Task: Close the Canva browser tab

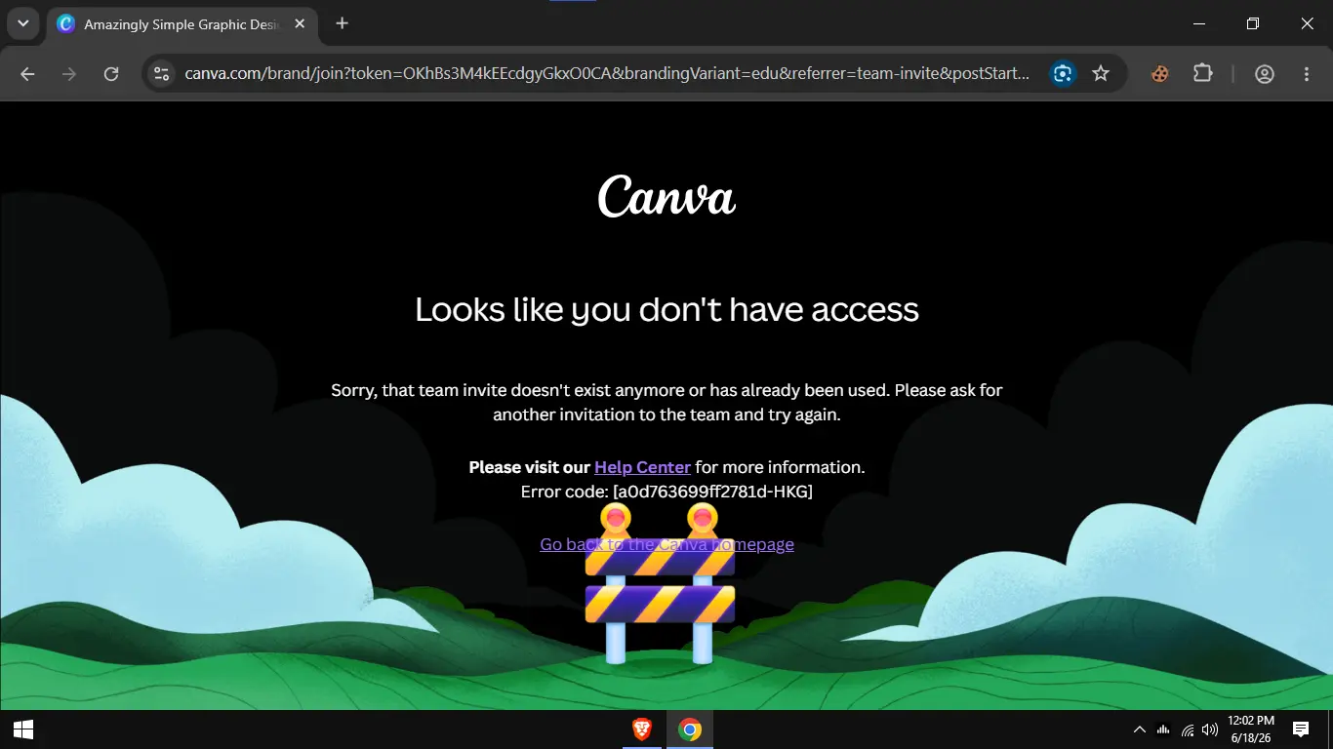Action: 301,24
